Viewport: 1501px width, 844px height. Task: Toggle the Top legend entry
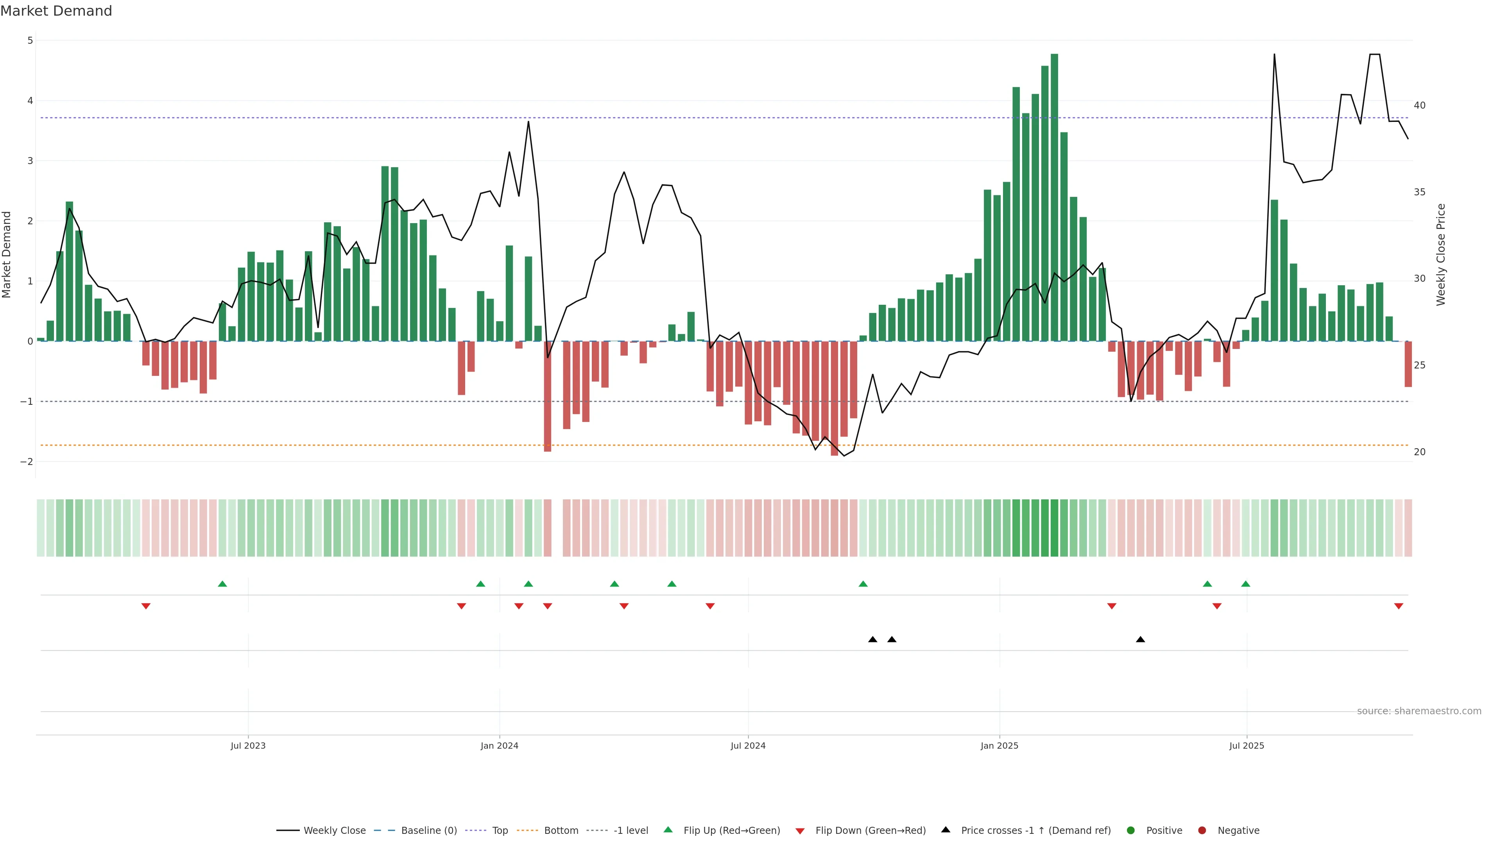click(500, 830)
